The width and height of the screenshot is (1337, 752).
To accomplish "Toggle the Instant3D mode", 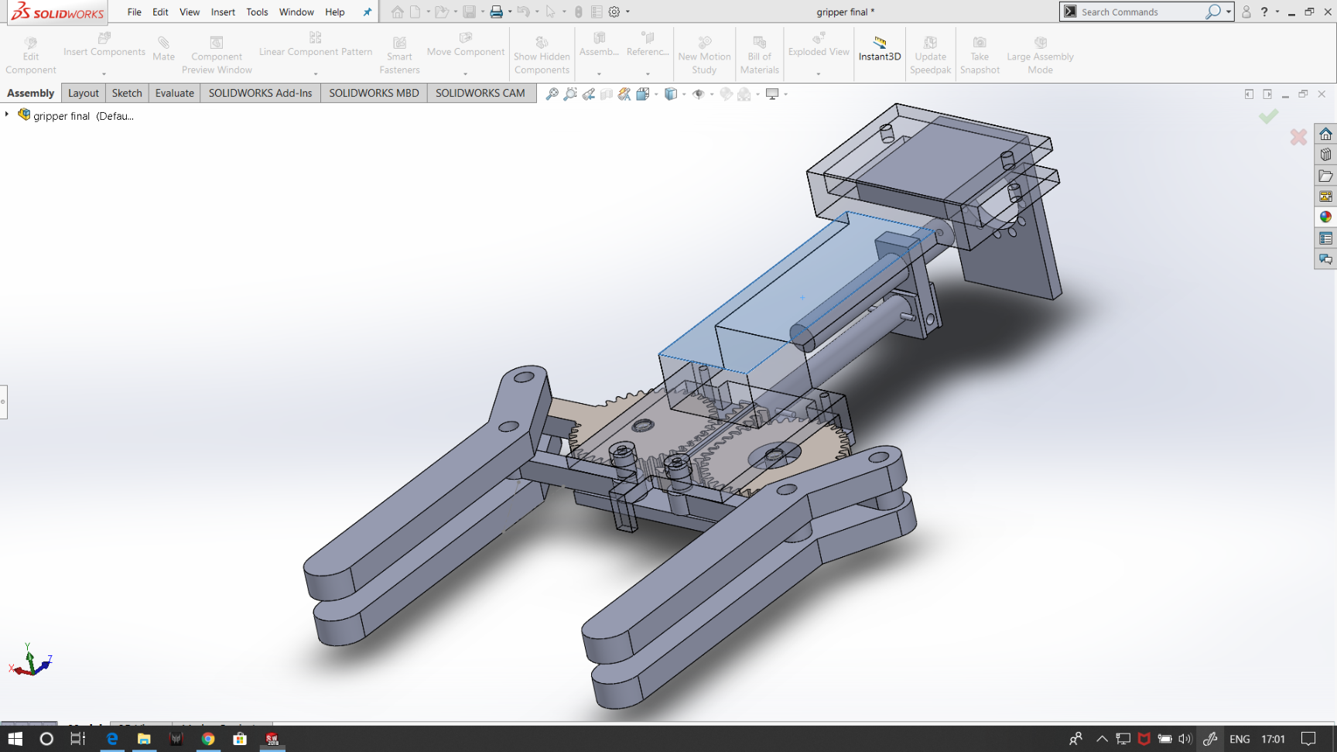I will [x=880, y=49].
